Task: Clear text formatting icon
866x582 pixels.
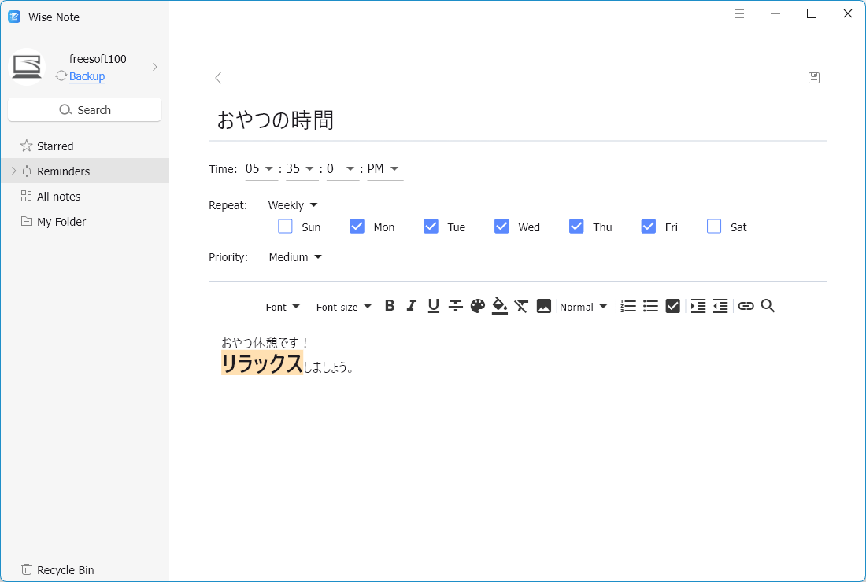Action: click(x=521, y=306)
